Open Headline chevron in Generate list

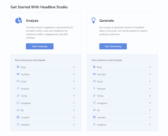(x=150, y=125)
